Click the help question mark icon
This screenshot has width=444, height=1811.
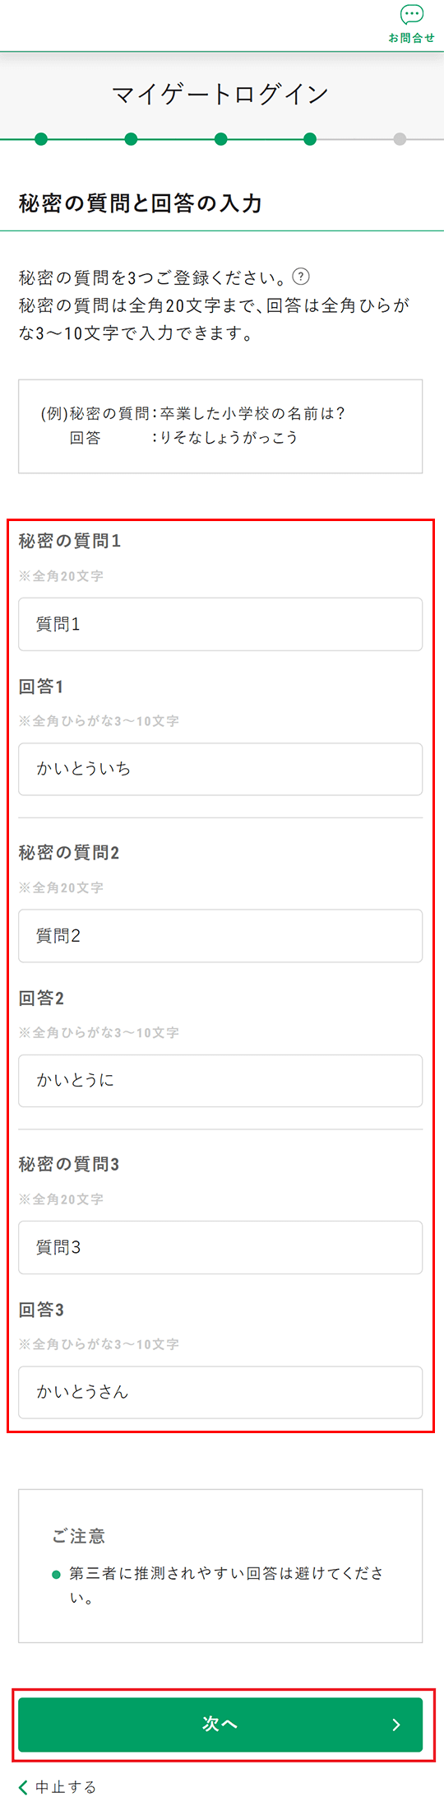(302, 277)
